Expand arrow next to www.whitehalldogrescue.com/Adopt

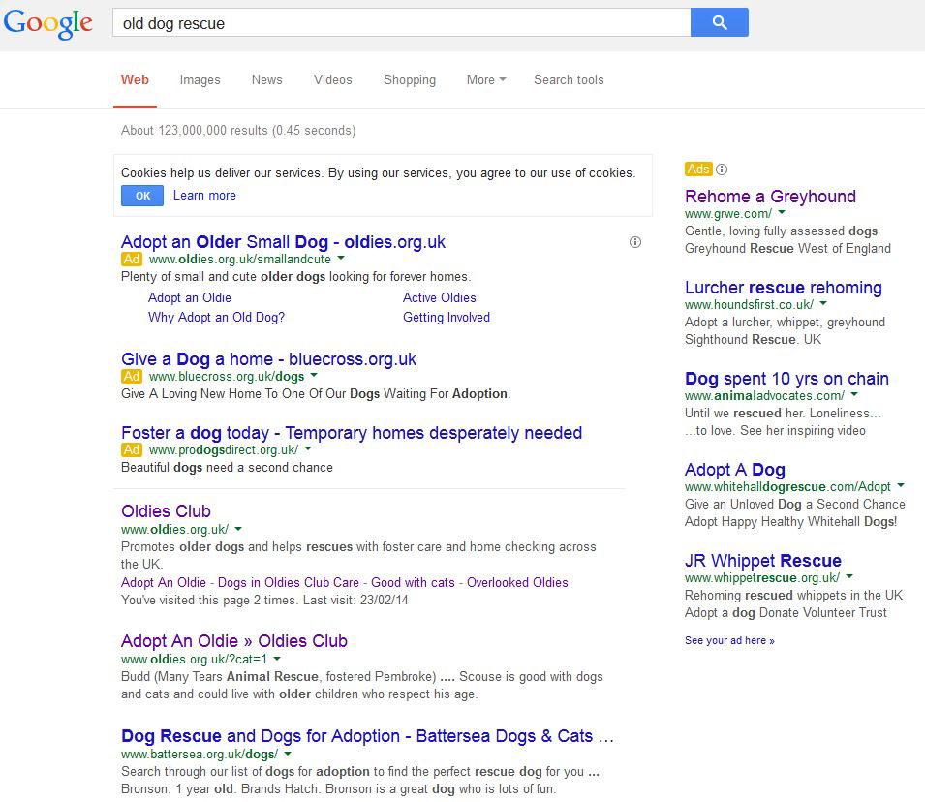coord(901,485)
